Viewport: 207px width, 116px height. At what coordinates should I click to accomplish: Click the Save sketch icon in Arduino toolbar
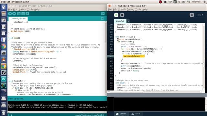tap(27, 14)
